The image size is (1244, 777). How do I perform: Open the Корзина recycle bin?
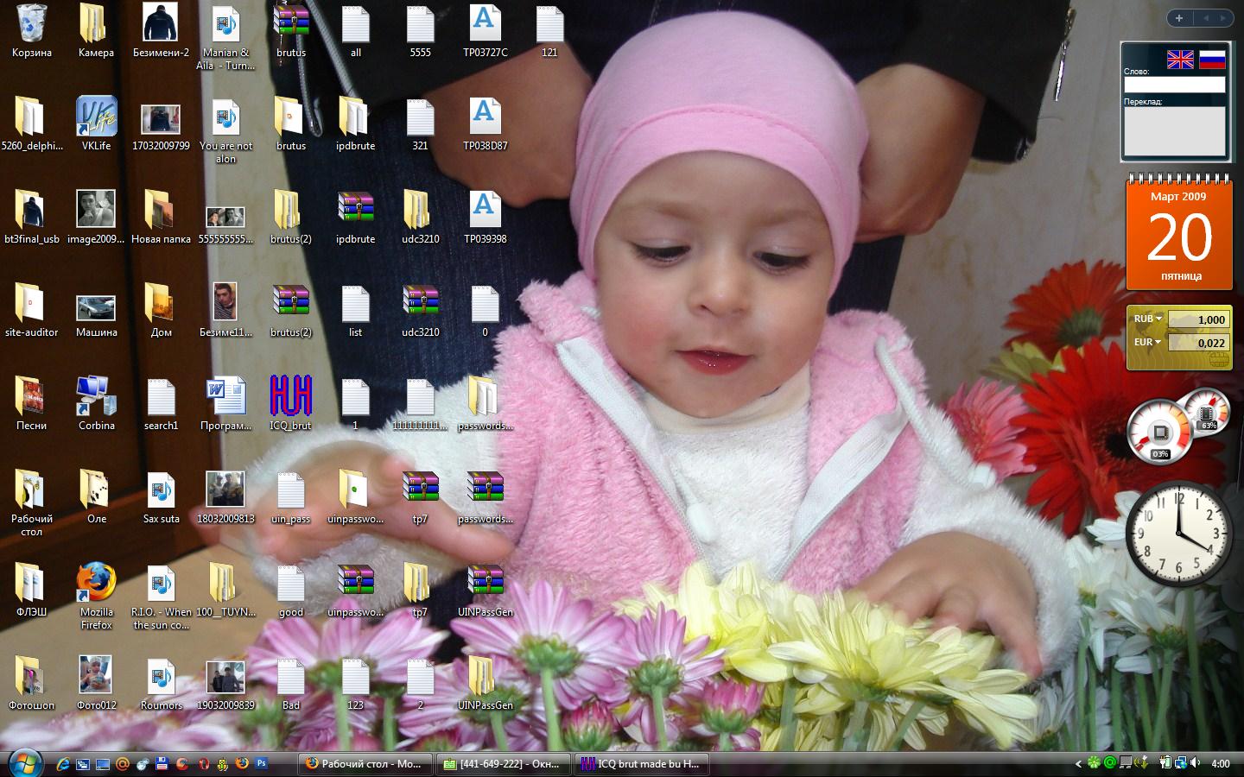tap(31, 24)
